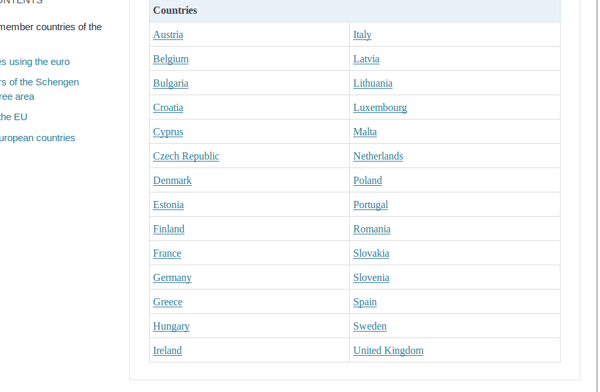Click on the Finland link
Screen dimensions: 600x392
coord(169,229)
